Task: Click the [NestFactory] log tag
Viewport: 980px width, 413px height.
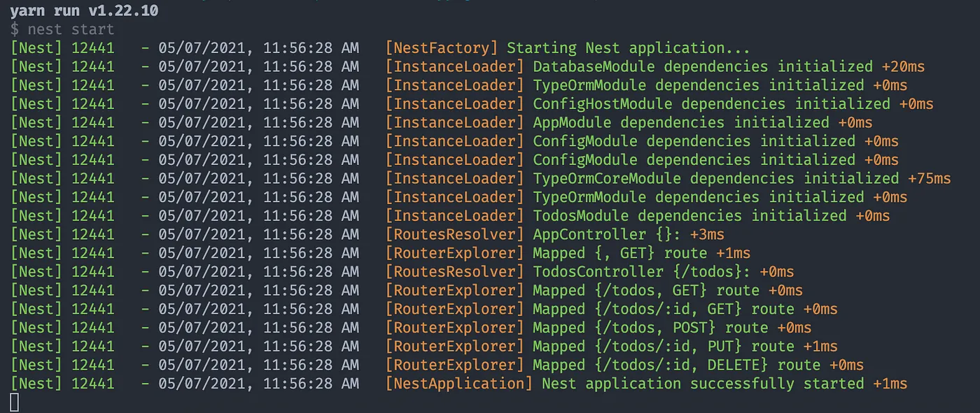Action: [441, 48]
